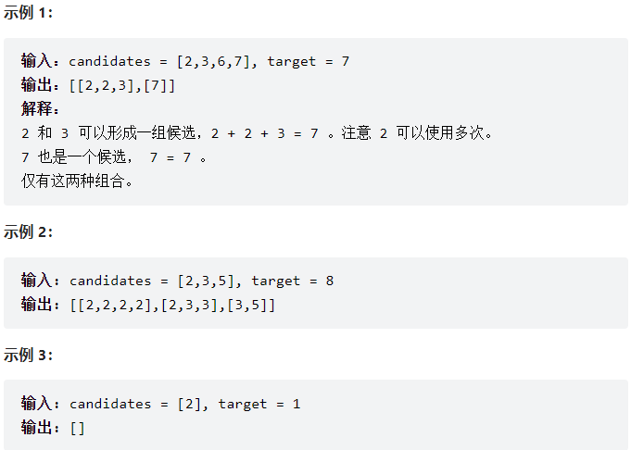Click the 示例 1 heading
The height and width of the screenshot is (450, 631).
click(x=28, y=13)
